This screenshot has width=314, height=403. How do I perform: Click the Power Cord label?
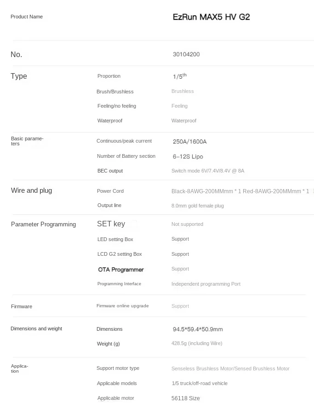click(x=110, y=191)
